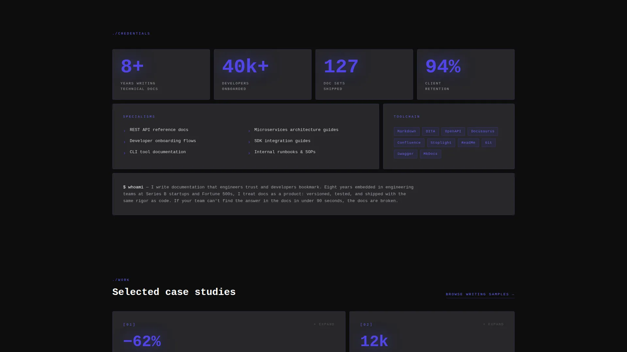Select the Stoplight toolchain tag

point(441,143)
